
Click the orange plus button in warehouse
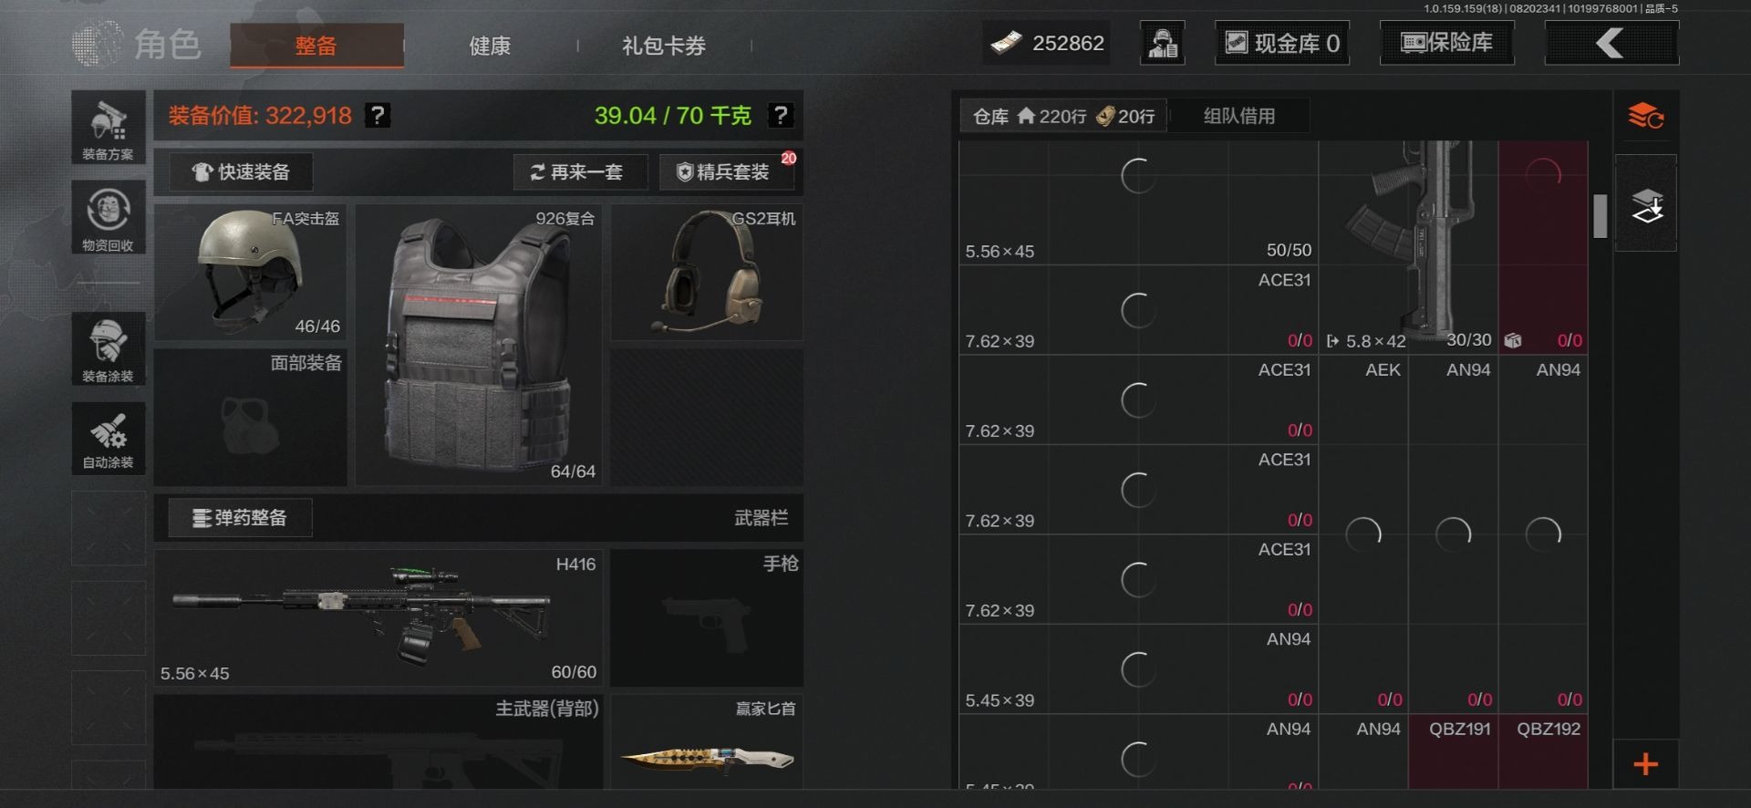1646,764
